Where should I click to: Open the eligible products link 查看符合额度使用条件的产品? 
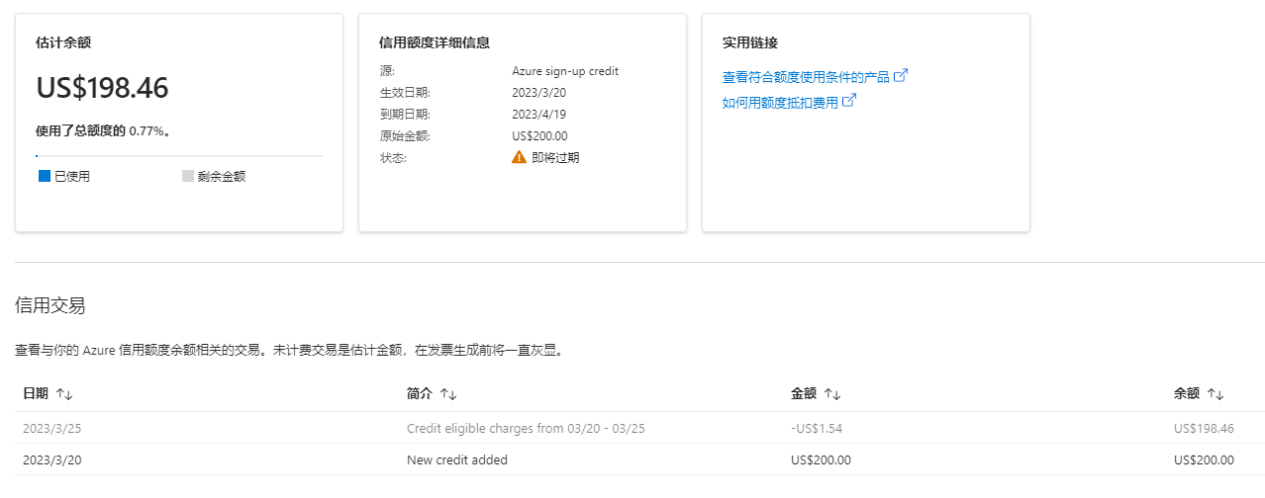[x=806, y=77]
